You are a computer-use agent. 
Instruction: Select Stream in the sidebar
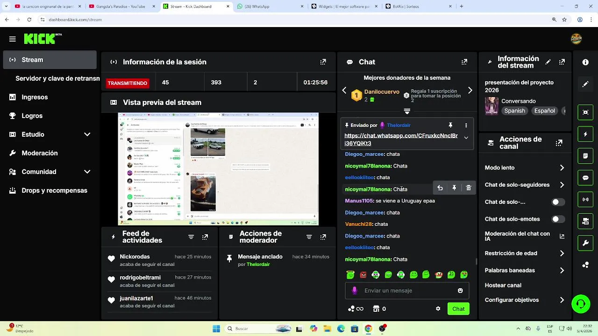(x=50, y=60)
